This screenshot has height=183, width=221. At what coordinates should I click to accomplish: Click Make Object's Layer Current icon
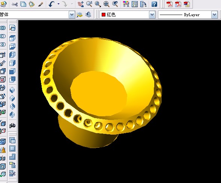coord(80,15)
